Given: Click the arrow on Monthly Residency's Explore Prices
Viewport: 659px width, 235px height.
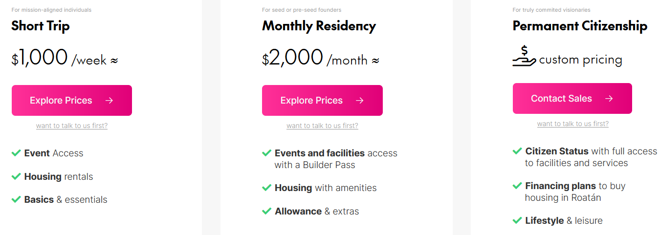Looking at the screenshot, I should (360, 101).
